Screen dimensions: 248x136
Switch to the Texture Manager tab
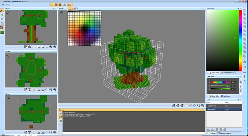[228, 73]
